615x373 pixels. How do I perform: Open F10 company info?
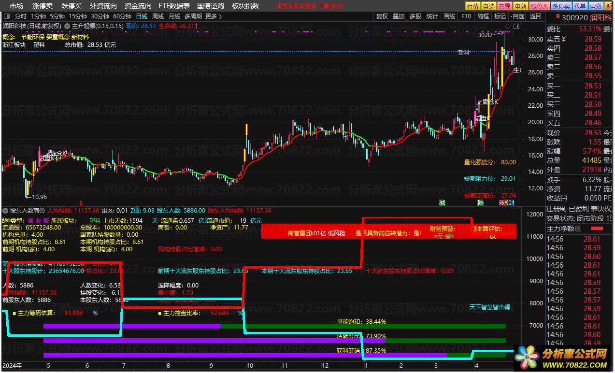[x=466, y=16]
